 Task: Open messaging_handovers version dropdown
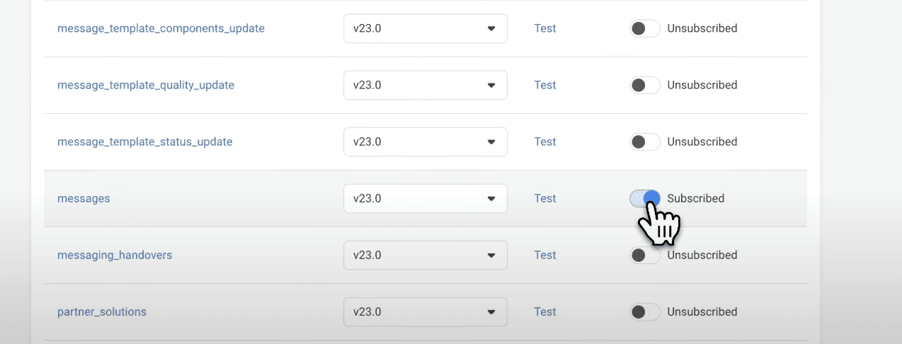click(x=426, y=255)
